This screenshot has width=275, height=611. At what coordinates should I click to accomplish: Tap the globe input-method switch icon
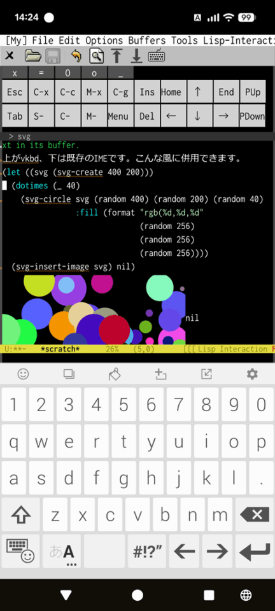pyautogui.click(x=246, y=594)
